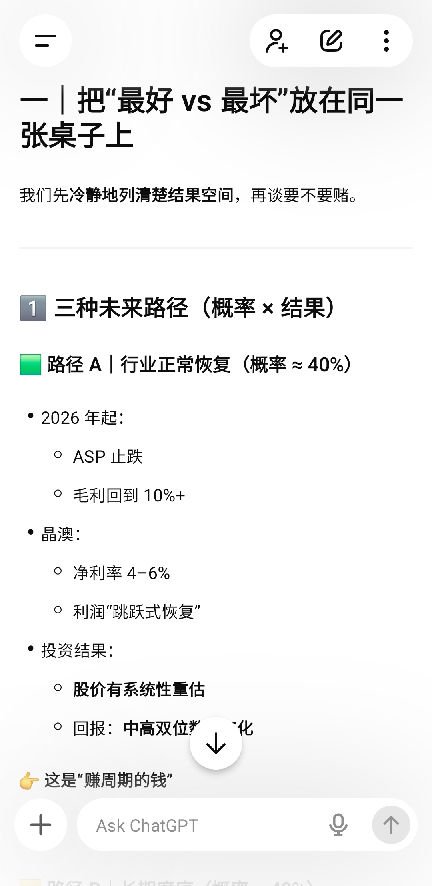Open the sidebar hamburger menu
This screenshot has height=886, width=432.
pyautogui.click(x=45, y=41)
